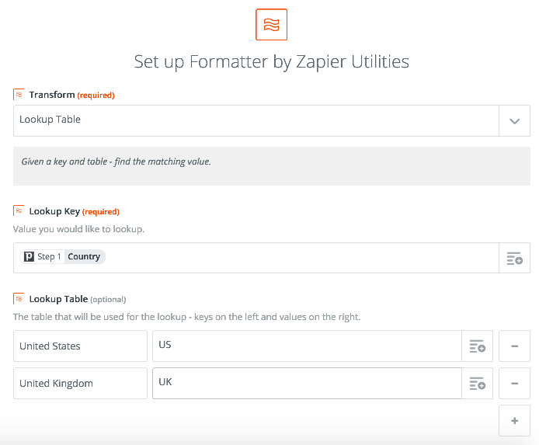
Task: Remove the United Kingdom row
Action: click(x=514, y=383)
